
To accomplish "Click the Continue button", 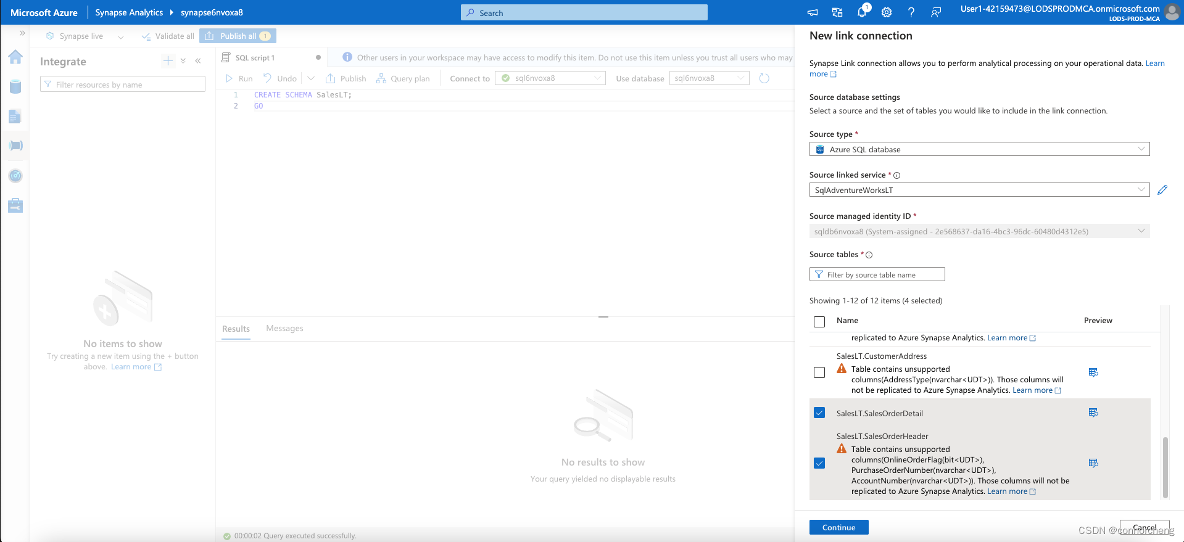I will tap(839, 527).
